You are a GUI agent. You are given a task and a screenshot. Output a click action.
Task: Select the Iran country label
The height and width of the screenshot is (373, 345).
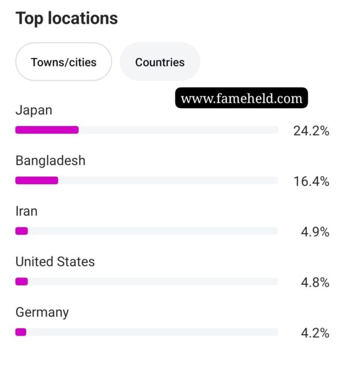click(x=26, y=211)
